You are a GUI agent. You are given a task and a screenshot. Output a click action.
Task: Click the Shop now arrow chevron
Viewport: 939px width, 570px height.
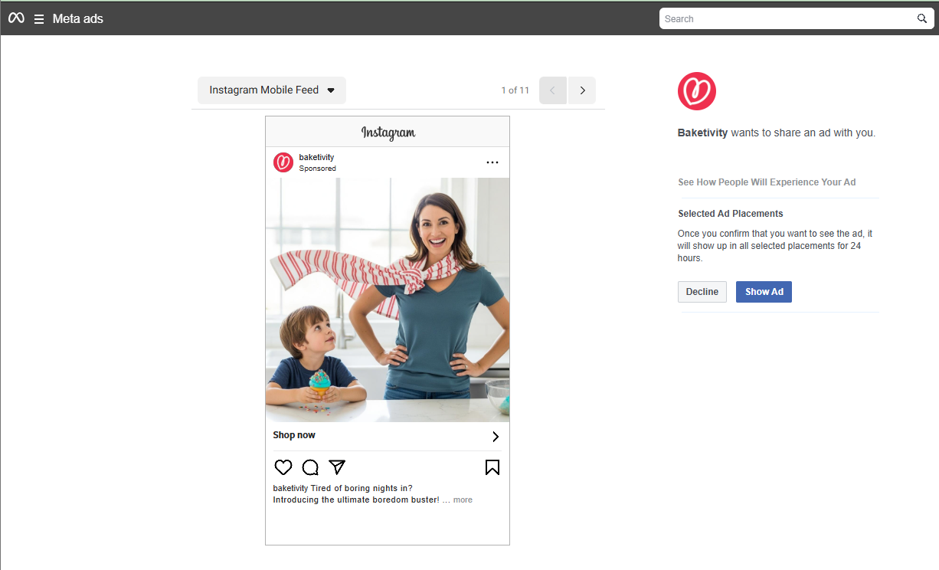click(x=496, y=437)
